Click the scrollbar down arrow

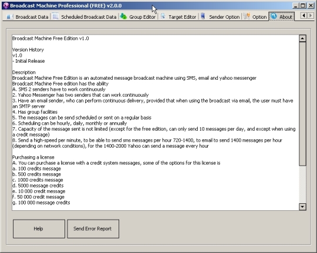click(302, 207)
